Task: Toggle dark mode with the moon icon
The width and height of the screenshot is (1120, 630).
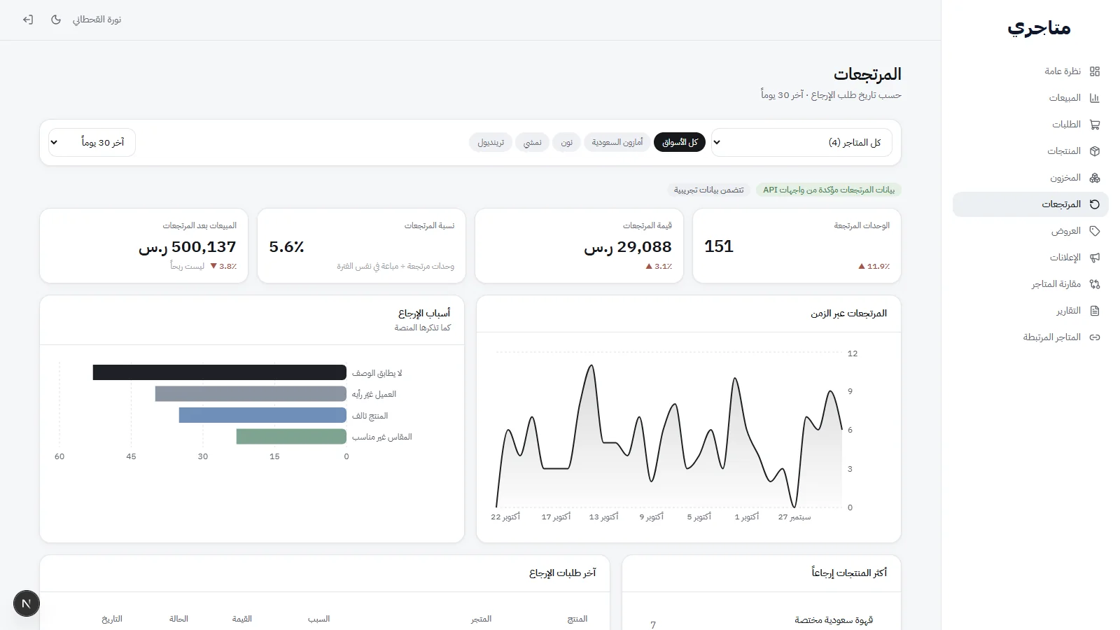Action: 56,20
